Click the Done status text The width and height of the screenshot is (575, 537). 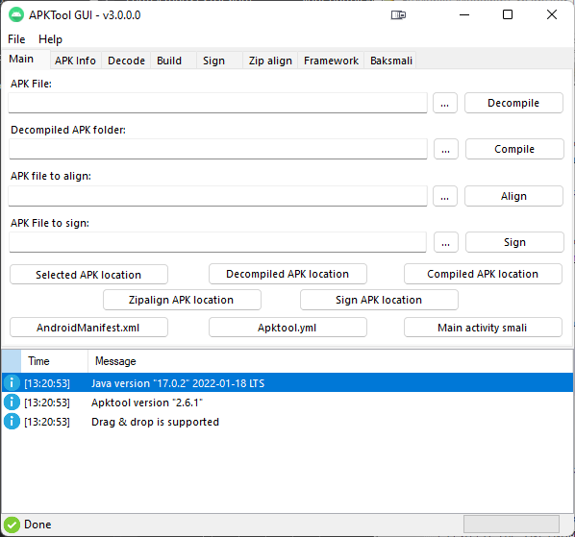[x=37, y=525]
